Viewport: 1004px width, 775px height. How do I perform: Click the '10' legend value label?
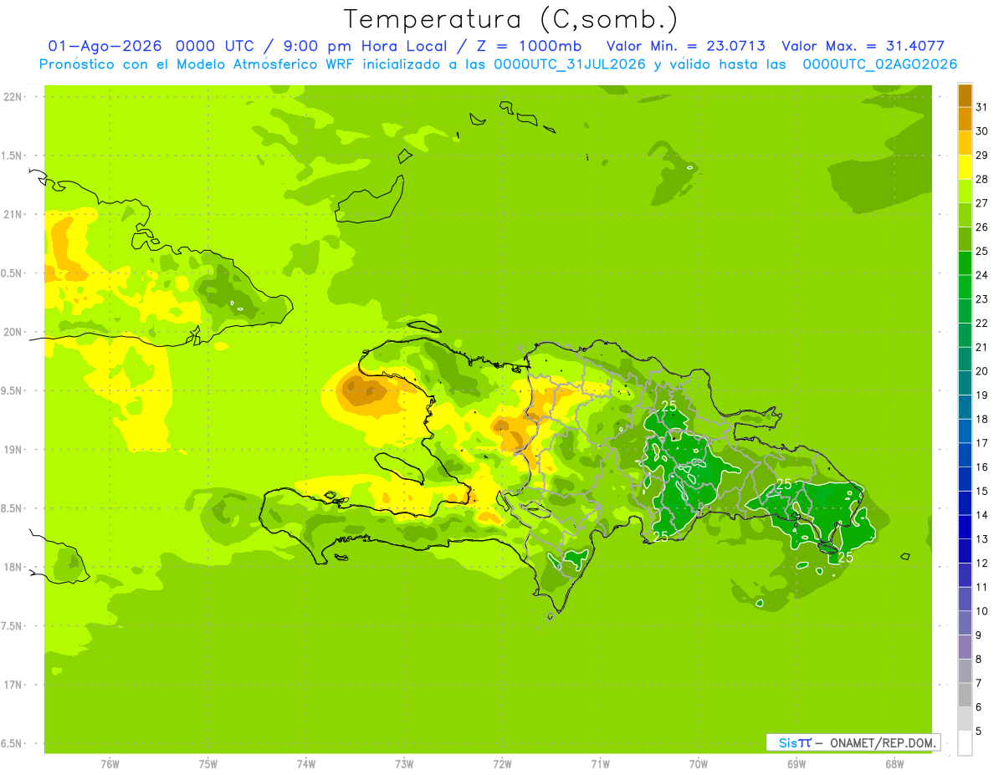pyautogui.click(x=982, y=611)
